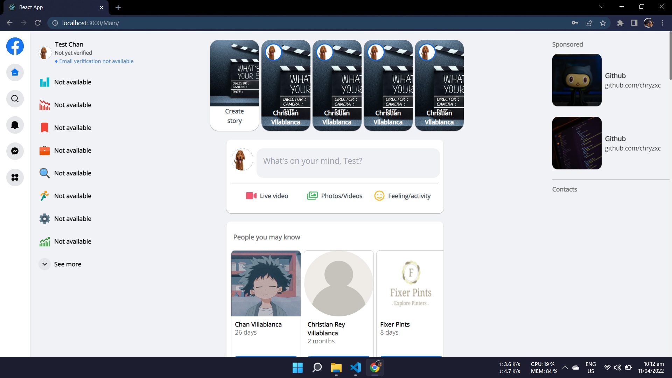
Task: Click the teal bar chart icon
Action: coord(44,82)
